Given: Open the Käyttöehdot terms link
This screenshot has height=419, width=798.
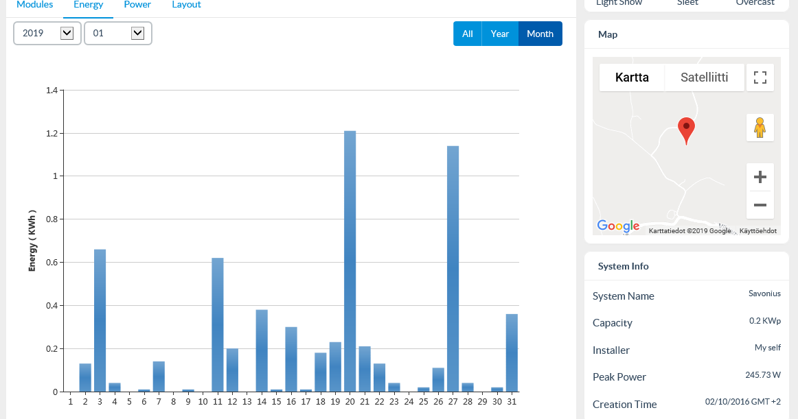Looking at the screenshot, I should (x=757, y=231).
